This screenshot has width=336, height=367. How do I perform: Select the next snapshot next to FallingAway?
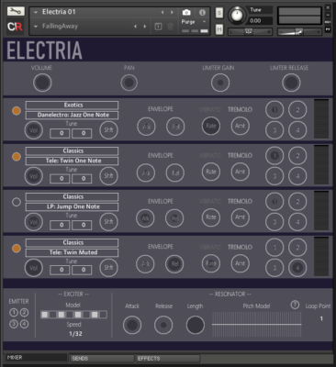click(x=145, y=27)
